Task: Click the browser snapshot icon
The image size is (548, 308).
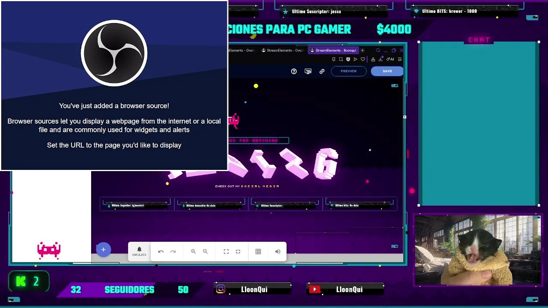Action: 341,59
